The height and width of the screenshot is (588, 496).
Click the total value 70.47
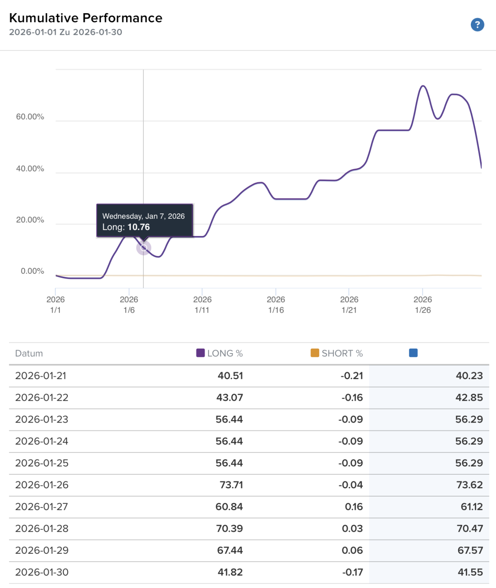tap(470, 529)
